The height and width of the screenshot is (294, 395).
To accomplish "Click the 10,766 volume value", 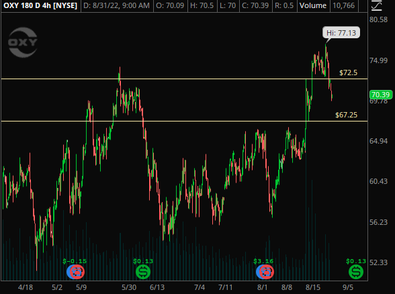I will pyautogui.click(x=344, y=5).
